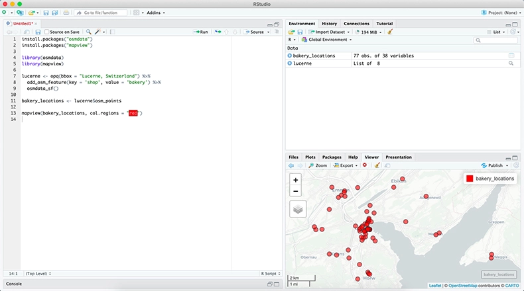
Task: Toggle the Source on Save checkbox
Action: 47,32
